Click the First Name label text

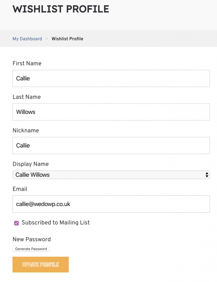pyautogui.click(x=27, y=63)
